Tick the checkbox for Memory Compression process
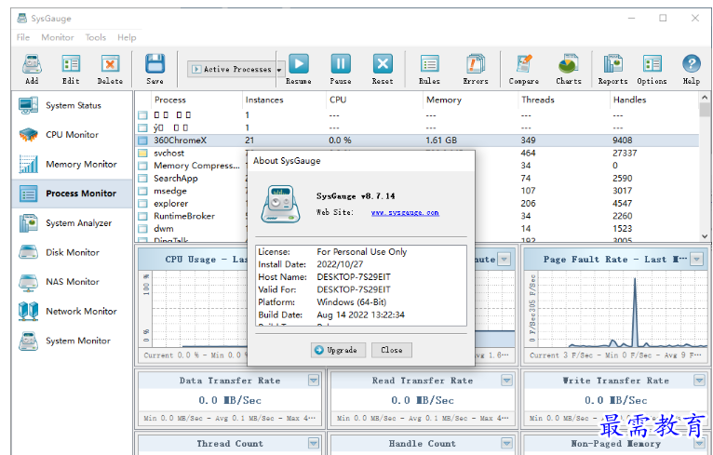Viewport: 713px width, 455px height. coord(142,166)
